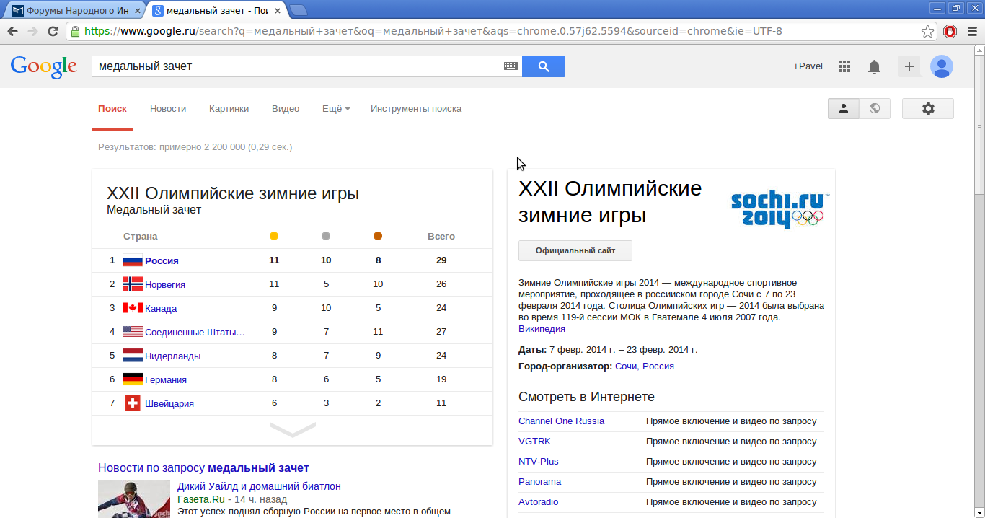The height and width of the screenshot is (518, 985).
Task: Click the Официальный сайт button
Action: click(575, 250)
